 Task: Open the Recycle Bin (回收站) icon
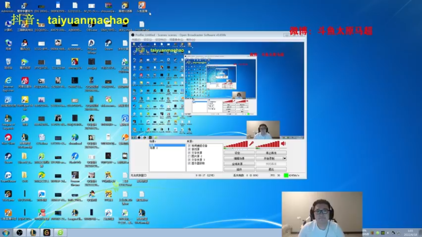pos(8,64)
